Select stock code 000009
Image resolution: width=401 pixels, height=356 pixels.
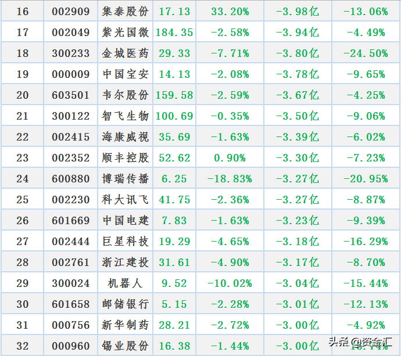[70, 74]
